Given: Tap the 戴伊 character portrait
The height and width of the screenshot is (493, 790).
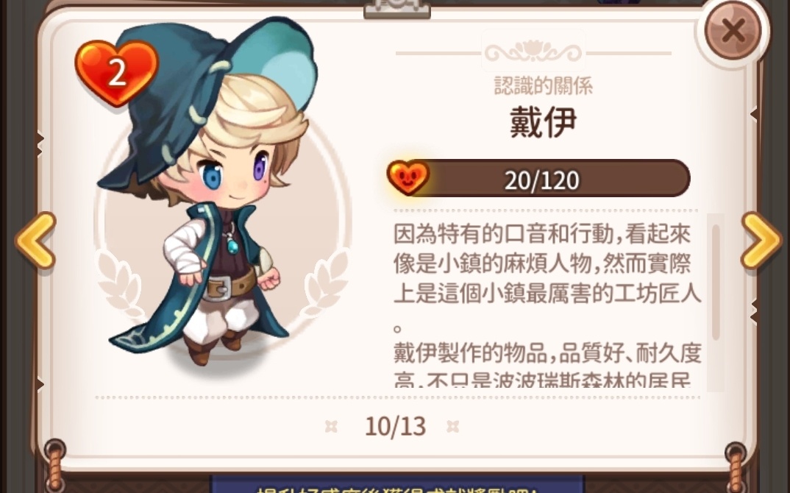Looking at the screenshot, I should pyautogui.click(x=207, y=191).
